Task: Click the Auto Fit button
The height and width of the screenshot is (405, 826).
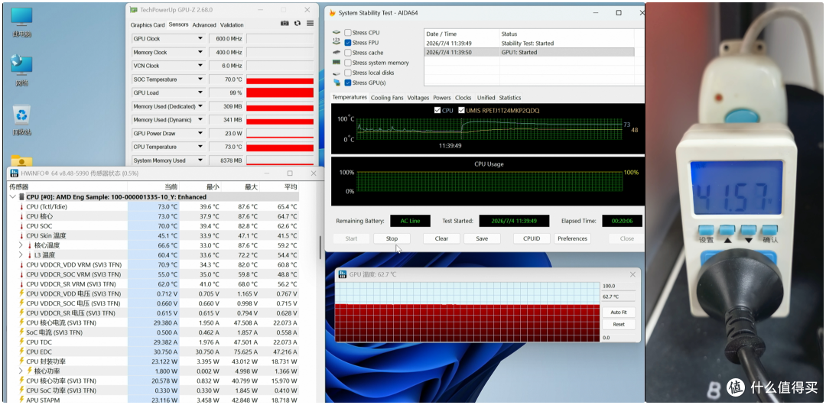Action: [x=619, y=313]
